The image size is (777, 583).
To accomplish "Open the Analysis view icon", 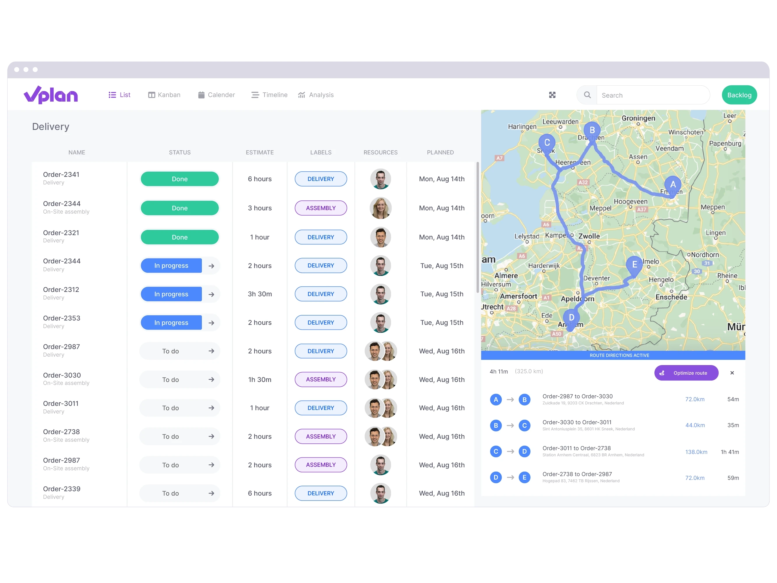I will [302, 95].
